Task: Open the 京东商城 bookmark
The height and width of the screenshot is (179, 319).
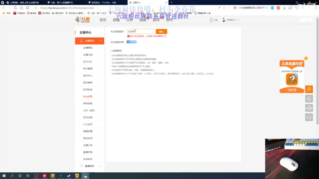Action: (44, 13)
